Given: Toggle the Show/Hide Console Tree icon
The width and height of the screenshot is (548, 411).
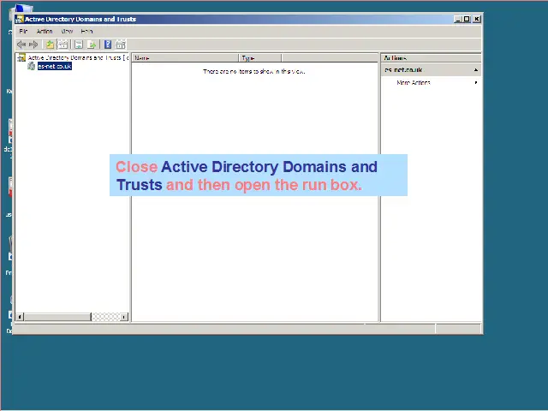Looking at the screenshot, I should tap(63, 45).
